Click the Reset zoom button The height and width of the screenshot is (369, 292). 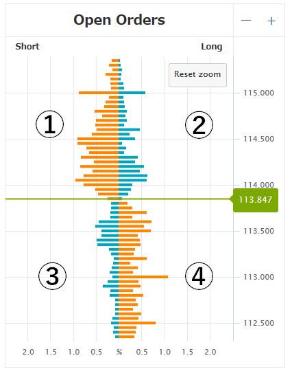[x=197, y=75]
